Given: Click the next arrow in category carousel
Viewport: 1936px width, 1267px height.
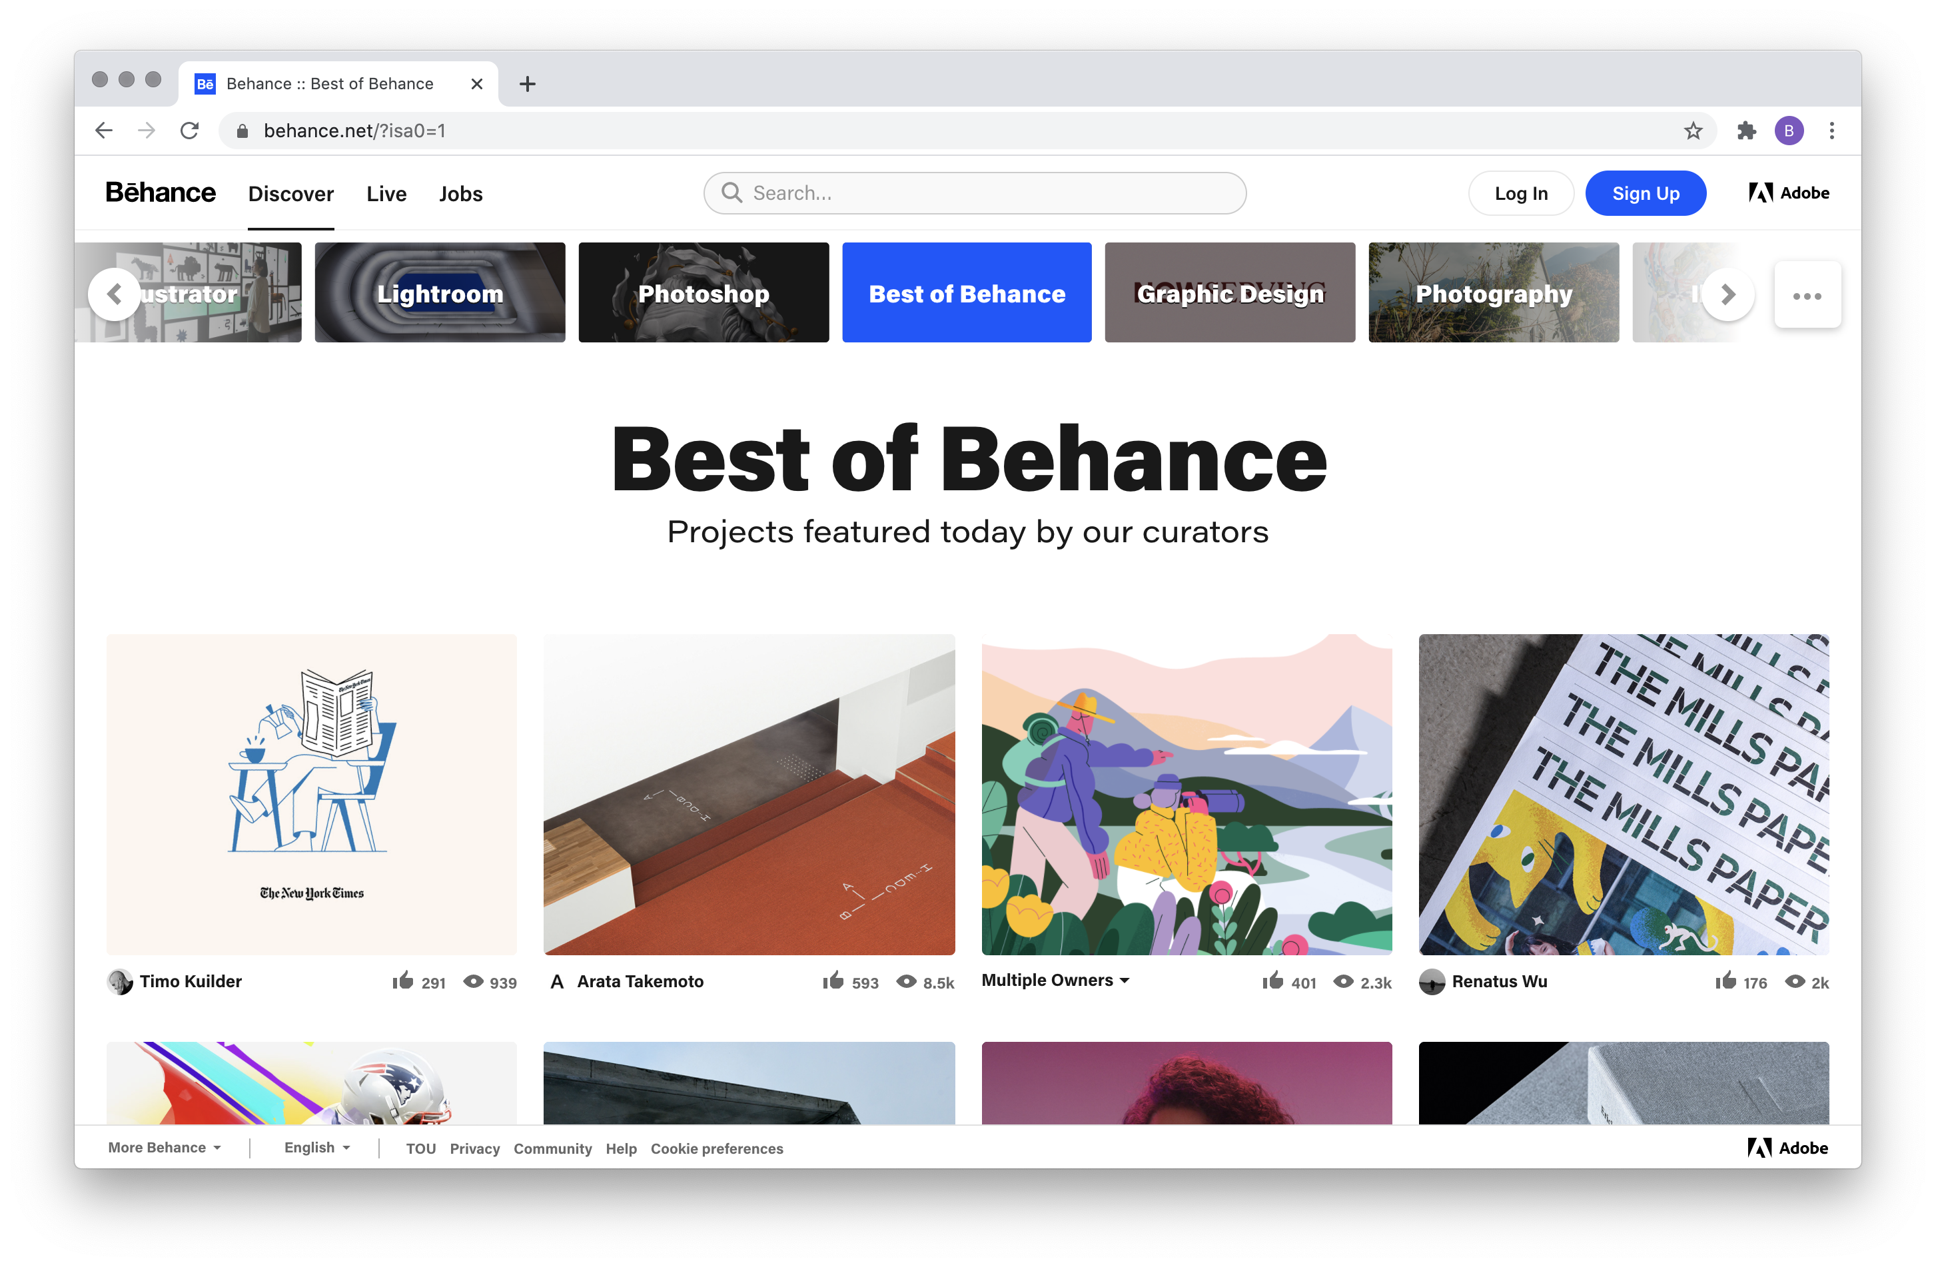Looking at the screenshot, I should [1728, 294].
